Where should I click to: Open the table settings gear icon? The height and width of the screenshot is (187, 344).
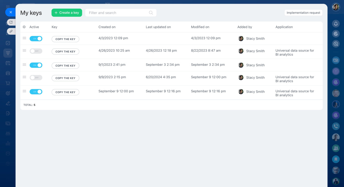[x=24, y=27]
